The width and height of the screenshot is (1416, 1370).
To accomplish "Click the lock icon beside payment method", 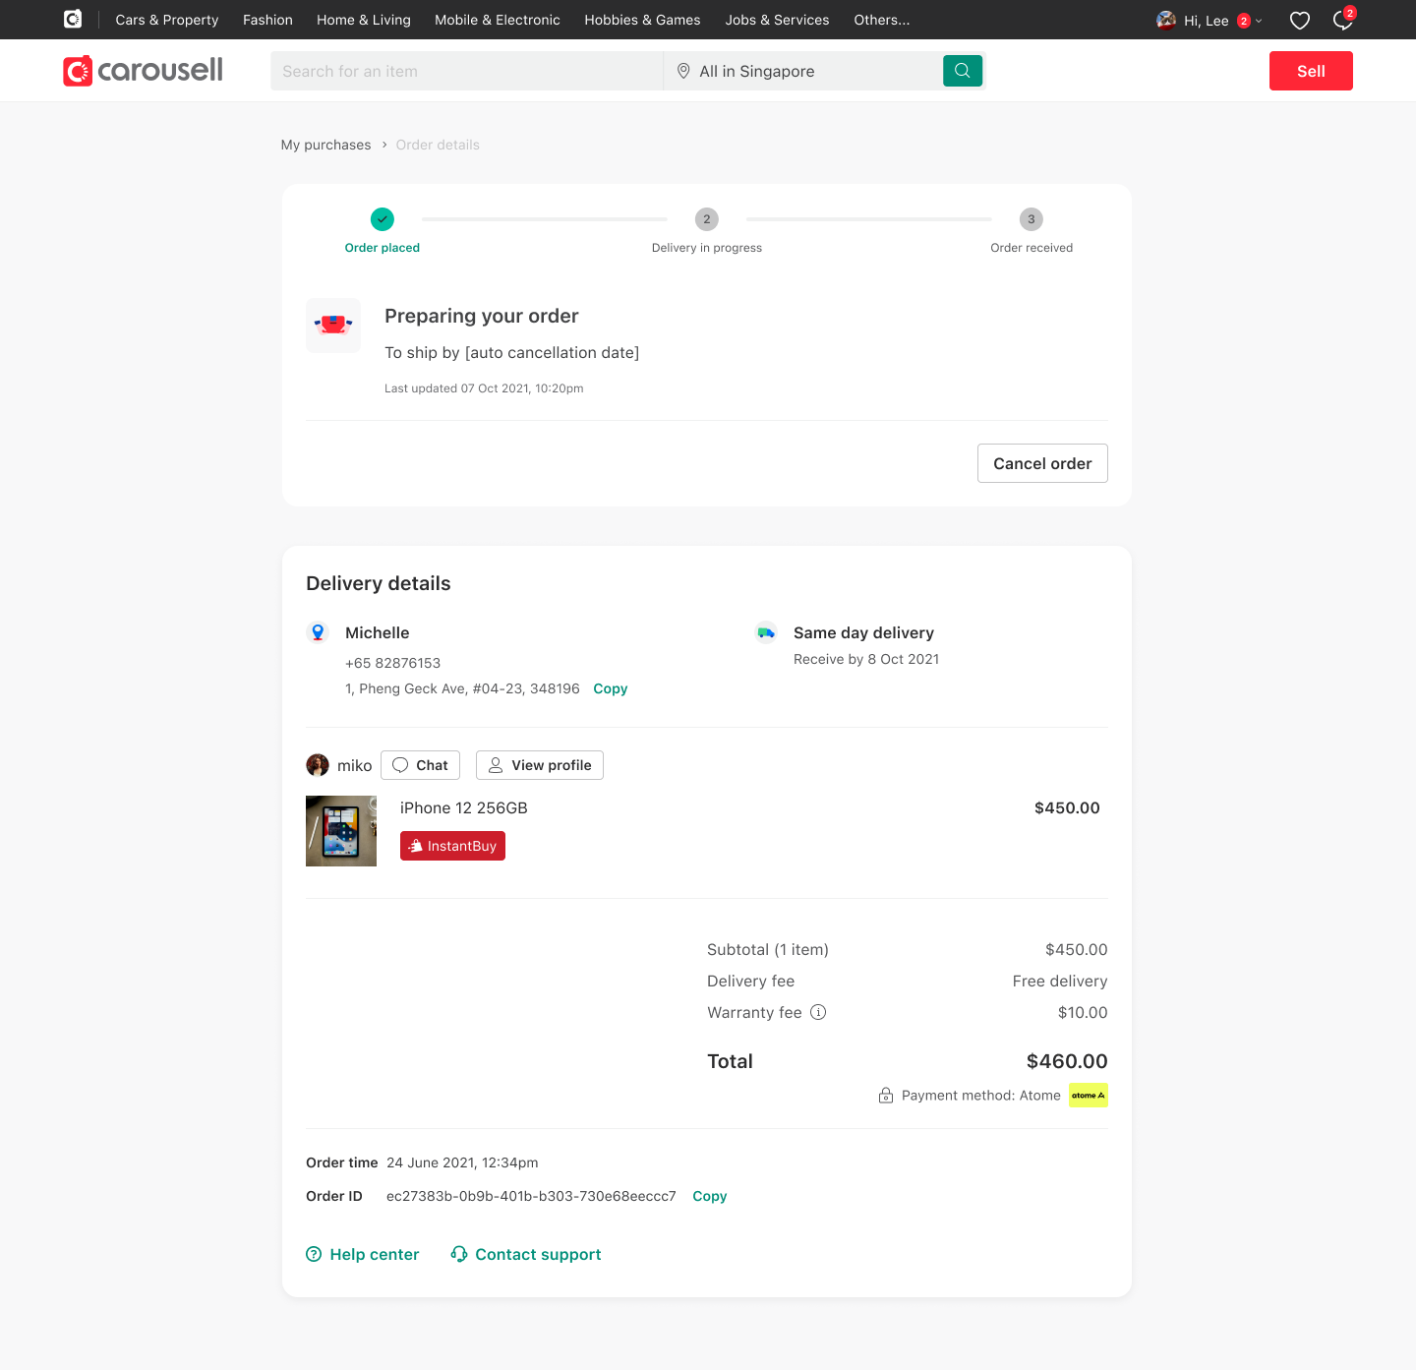I will point(885,1095).
